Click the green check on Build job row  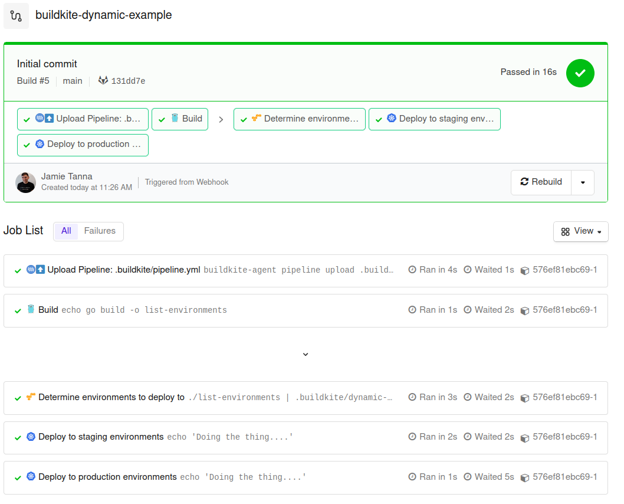pos(18,310)
